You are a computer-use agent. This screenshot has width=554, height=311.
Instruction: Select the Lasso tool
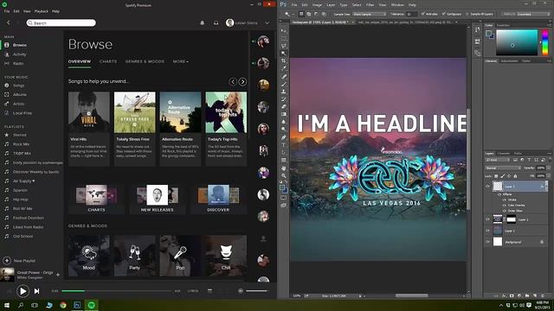pyautogui.click(x=284, y=46)
